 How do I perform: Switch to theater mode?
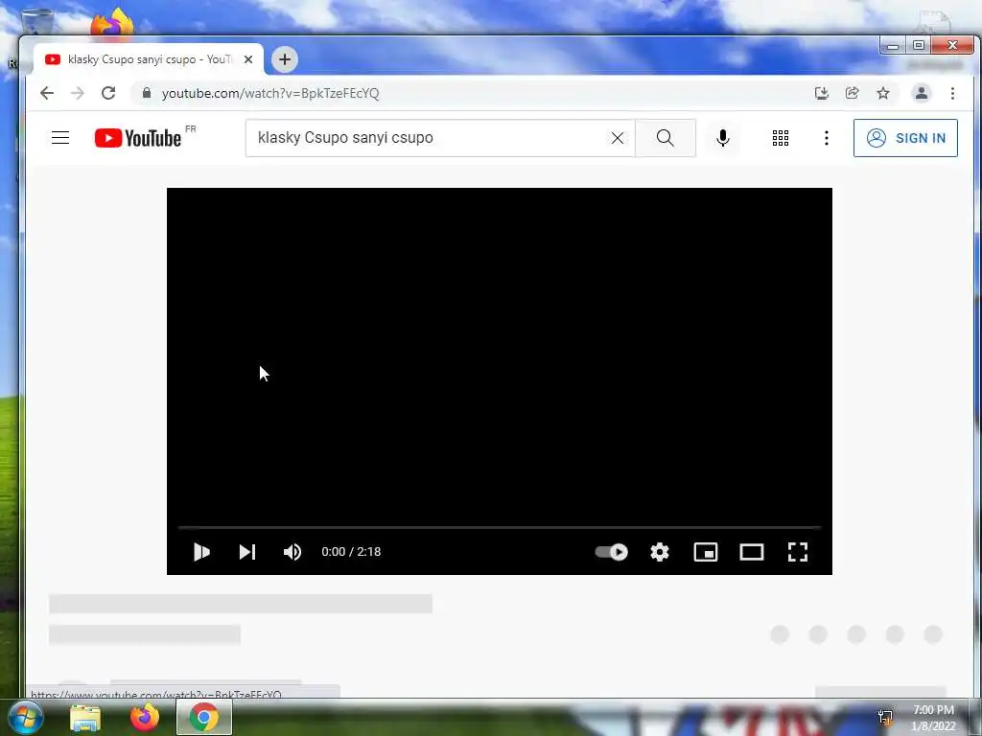point(752,552)
